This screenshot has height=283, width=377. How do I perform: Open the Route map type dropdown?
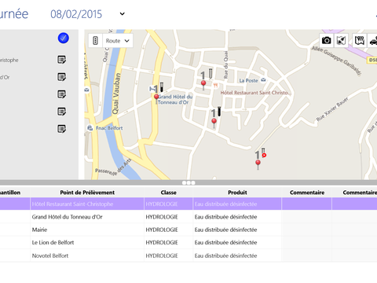pyautogui.click(x=118, y=41)
